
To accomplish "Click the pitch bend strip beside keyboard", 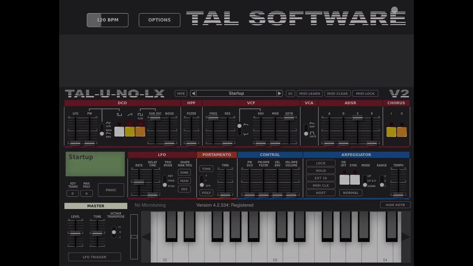I will point(134,237).
